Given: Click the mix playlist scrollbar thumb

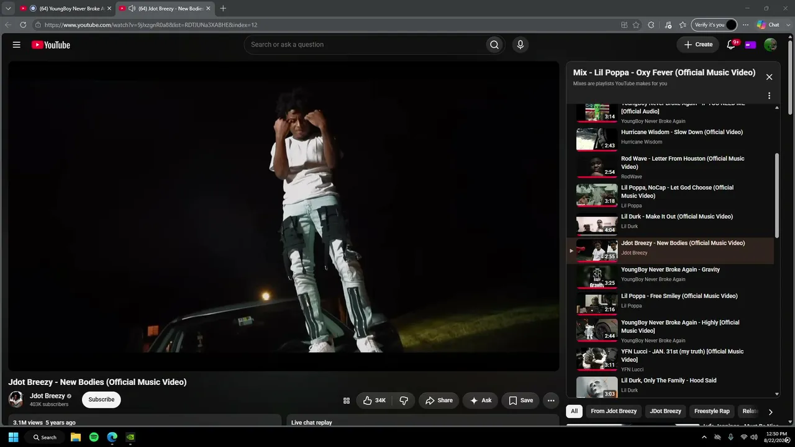Looking at the screenshot, I should pos(777,195).
